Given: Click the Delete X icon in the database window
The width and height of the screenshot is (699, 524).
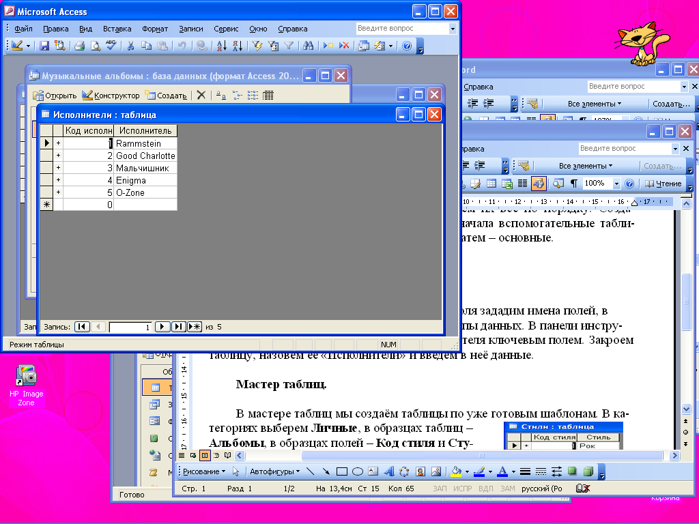Looking at the screenshot, I should [201, 95].
